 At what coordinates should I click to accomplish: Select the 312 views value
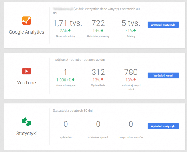pyautogui.click(x=98, y=72)
